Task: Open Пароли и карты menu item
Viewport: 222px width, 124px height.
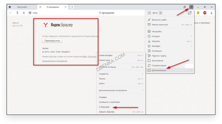Action: [x=170, y=56]
